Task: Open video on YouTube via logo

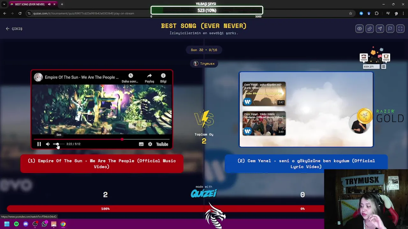Action: [x=162, y=144]
